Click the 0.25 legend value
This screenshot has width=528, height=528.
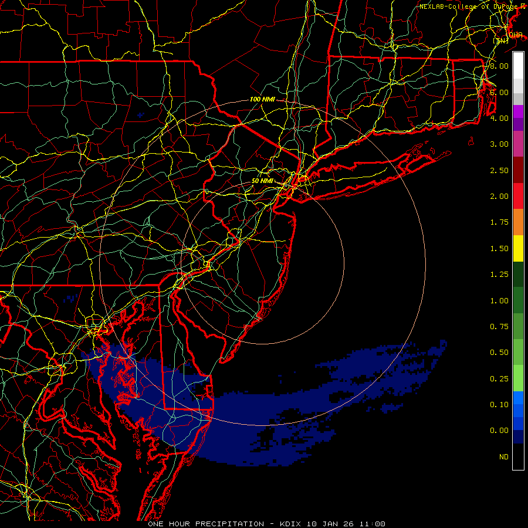[x=499, y=379]
